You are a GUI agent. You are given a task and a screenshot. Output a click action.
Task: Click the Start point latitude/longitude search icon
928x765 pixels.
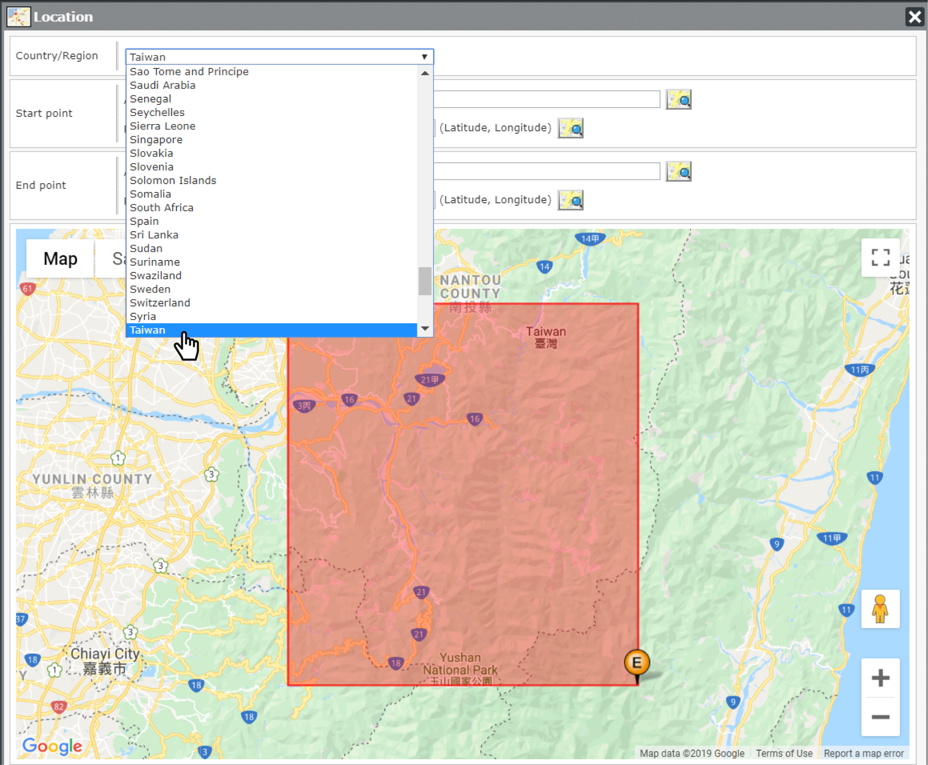click(570, 128)
